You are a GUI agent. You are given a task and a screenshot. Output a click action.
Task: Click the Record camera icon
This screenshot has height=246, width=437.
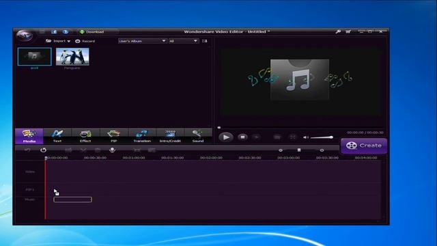(77, 41)
